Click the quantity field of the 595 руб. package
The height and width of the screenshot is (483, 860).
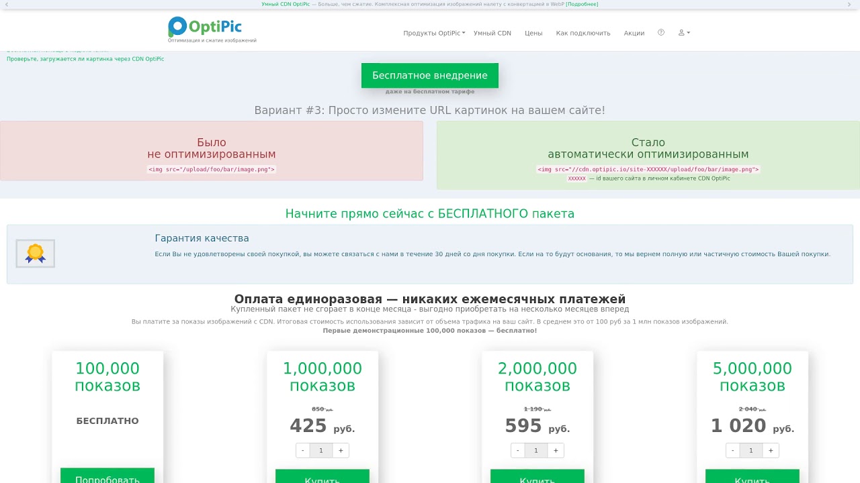(536, 450)
